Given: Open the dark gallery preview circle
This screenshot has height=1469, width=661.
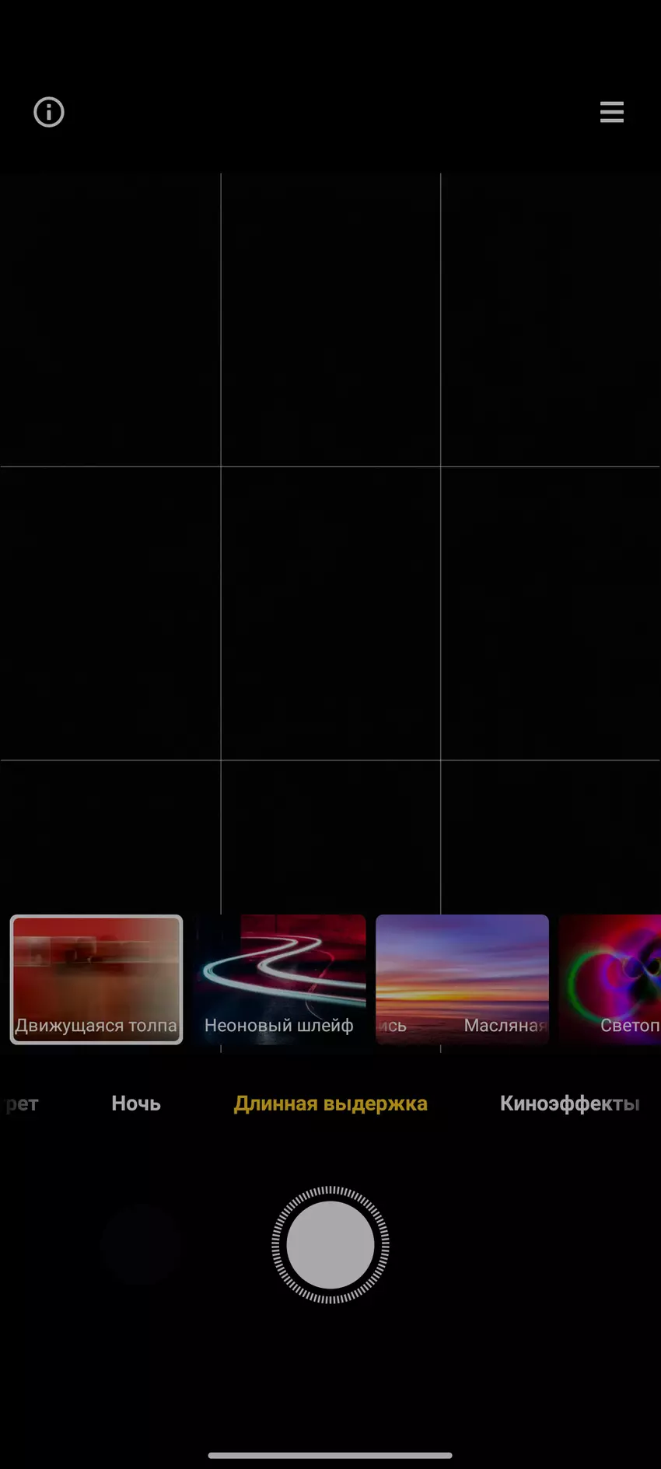Looking at the screenshot, I should [x=141, y=1245].
